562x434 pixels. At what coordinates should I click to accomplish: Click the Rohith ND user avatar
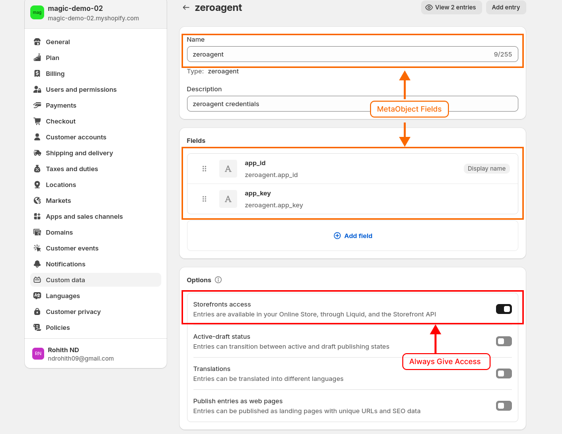click(38, 353)
